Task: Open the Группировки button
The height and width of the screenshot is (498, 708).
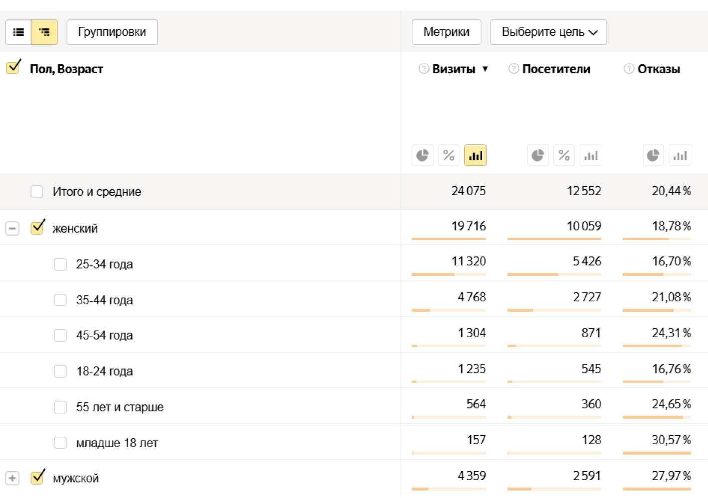Action: (112, 32)
